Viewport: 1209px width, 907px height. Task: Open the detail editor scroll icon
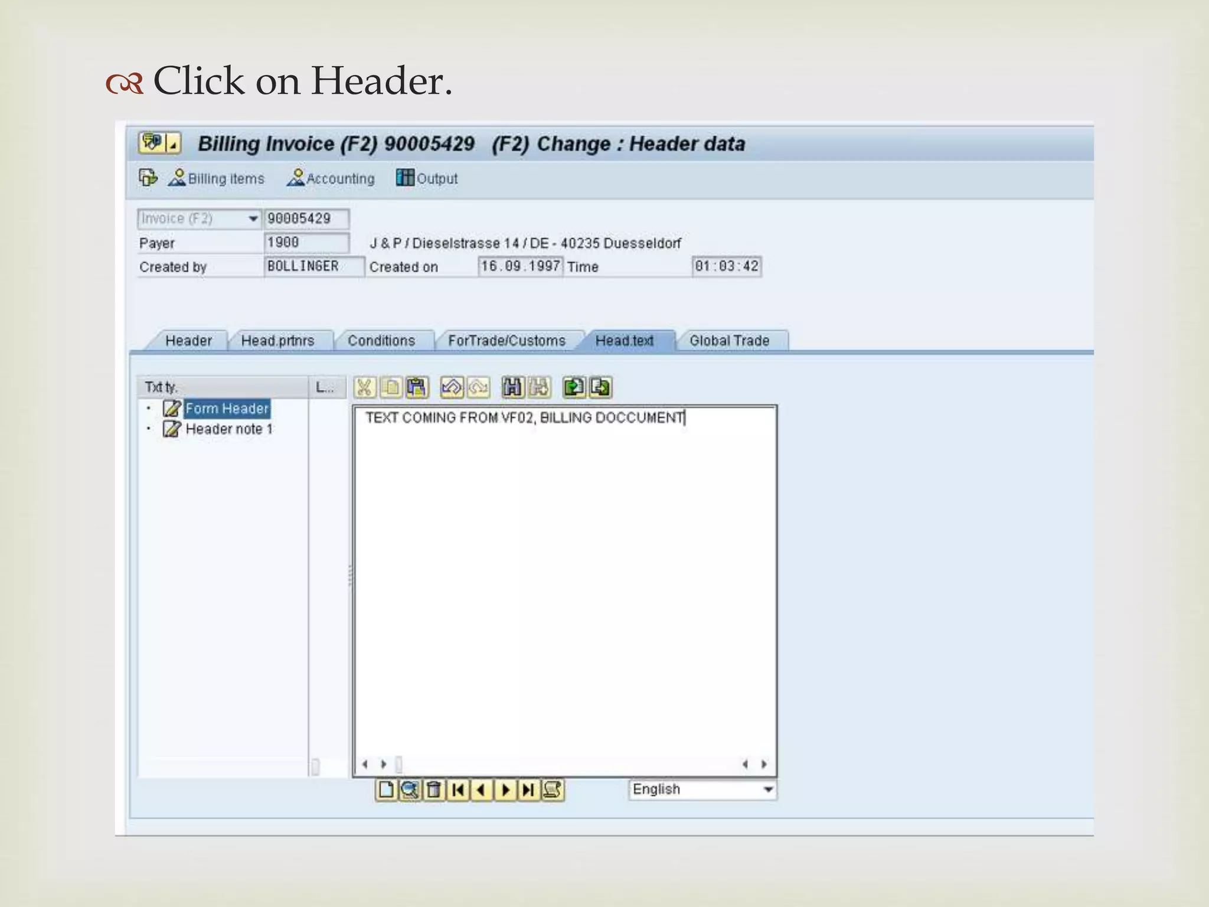click(x=553, y=789)
